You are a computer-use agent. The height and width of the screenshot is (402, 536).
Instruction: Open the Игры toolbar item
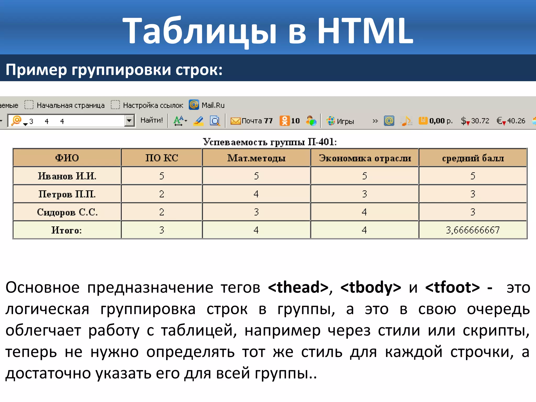click(x=340, y=121)
